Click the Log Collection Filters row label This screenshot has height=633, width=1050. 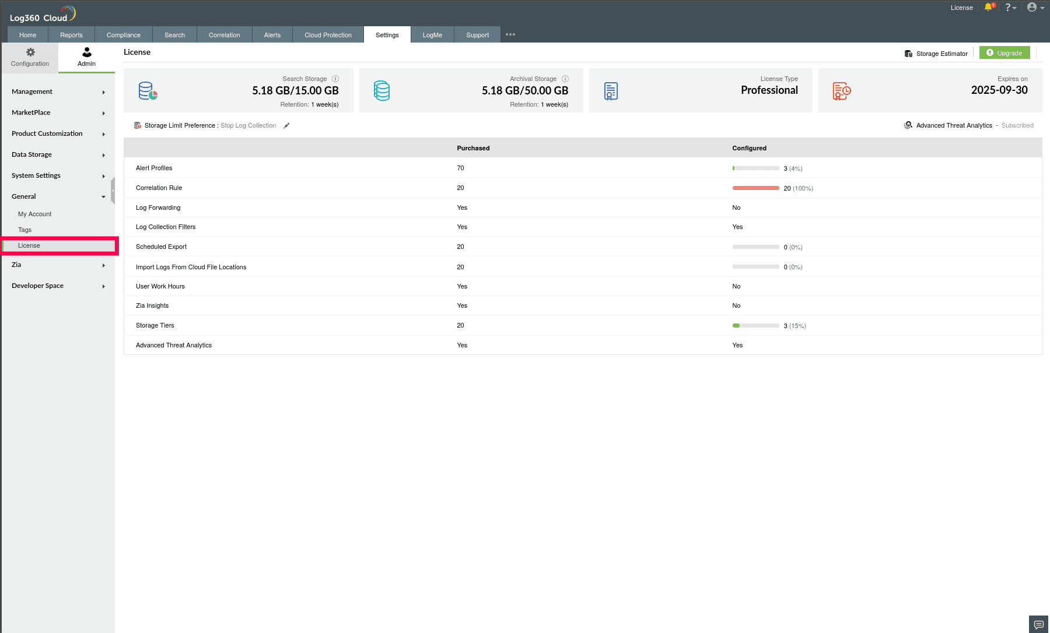[166, 227]
